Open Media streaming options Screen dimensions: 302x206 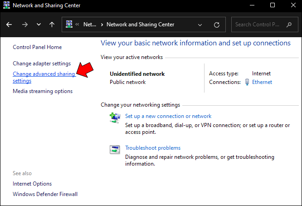(x=43, y=91)
